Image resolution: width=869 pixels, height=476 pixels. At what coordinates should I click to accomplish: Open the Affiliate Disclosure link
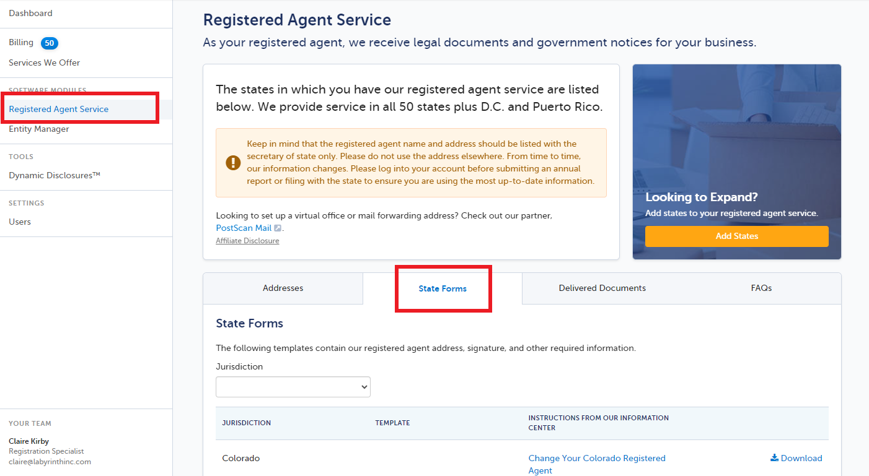click(247, 241)
